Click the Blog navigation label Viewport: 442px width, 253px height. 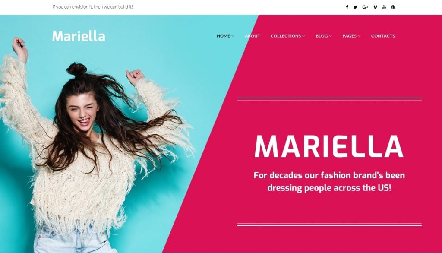point(322,36)
